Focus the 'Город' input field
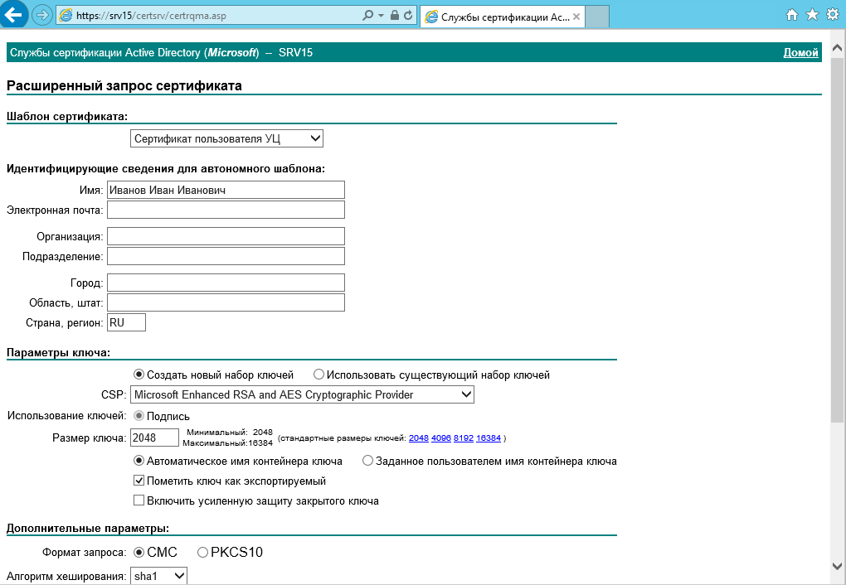846x585 pixels. coord(226,283)
